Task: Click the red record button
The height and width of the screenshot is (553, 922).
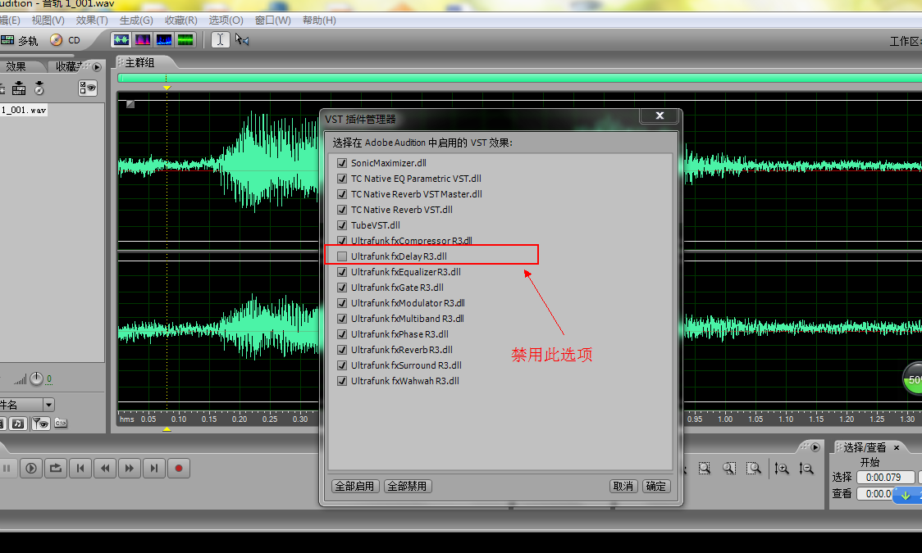Action: pos(179,469)
